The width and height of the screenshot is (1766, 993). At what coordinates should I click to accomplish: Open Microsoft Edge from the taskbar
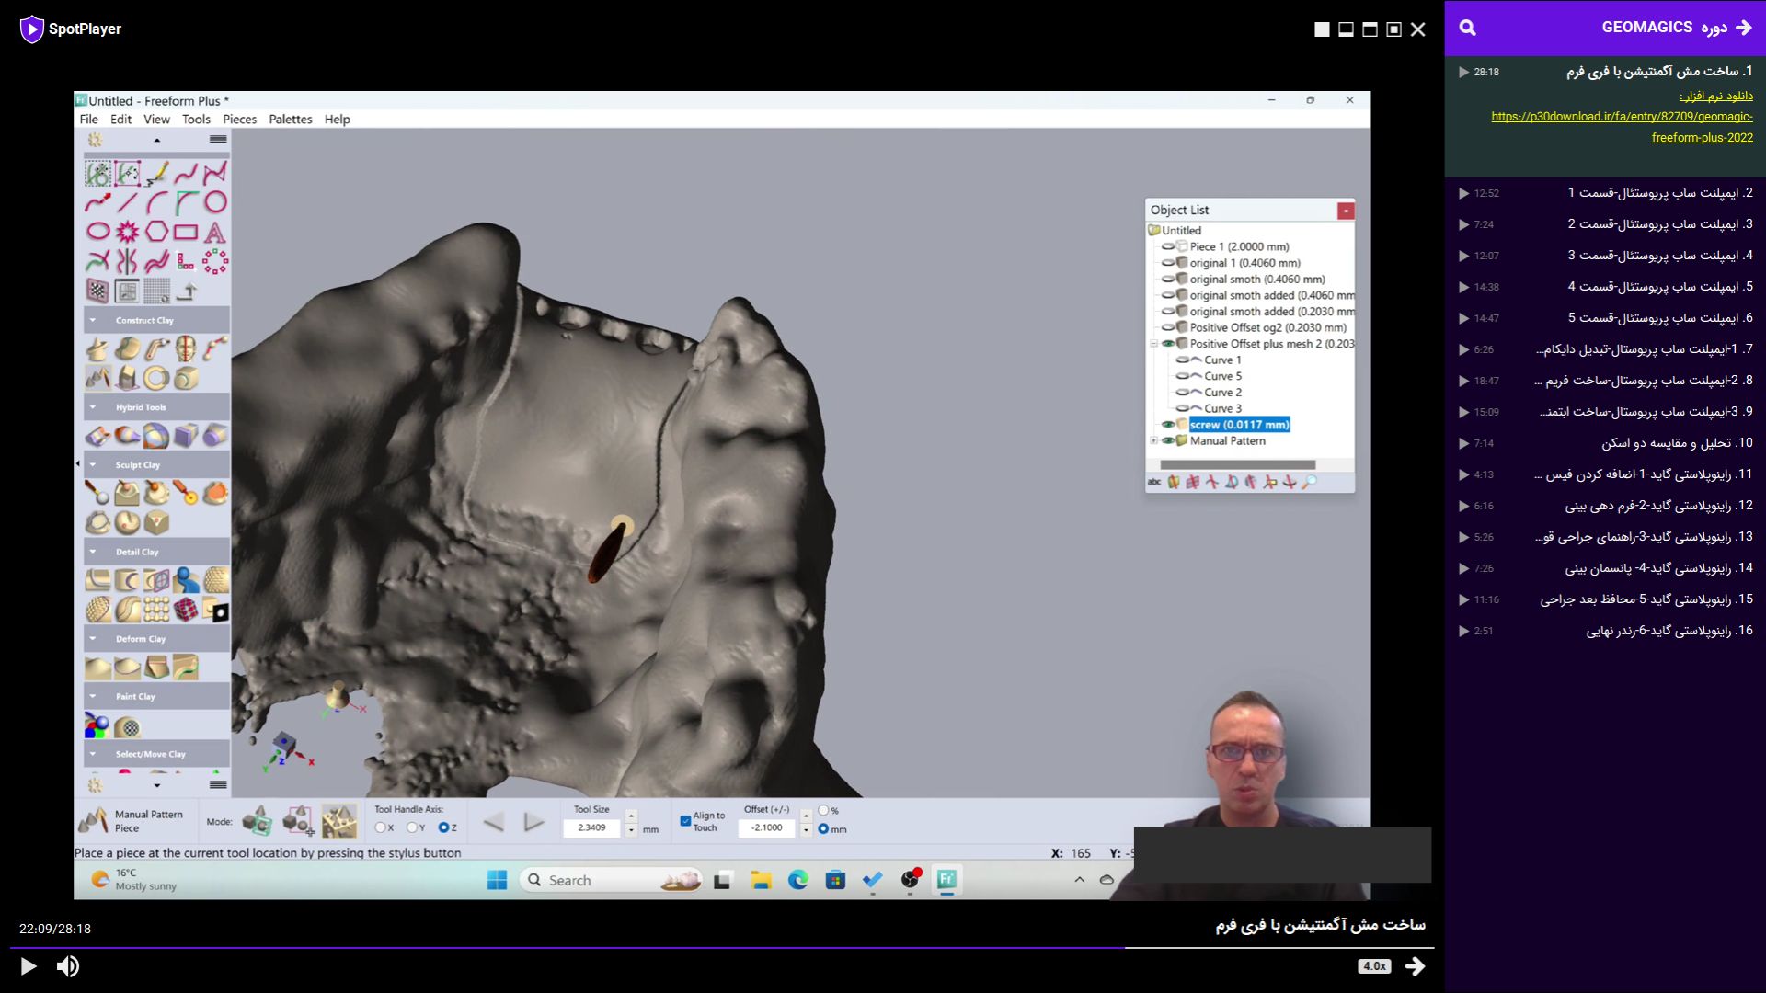[797, 880]
